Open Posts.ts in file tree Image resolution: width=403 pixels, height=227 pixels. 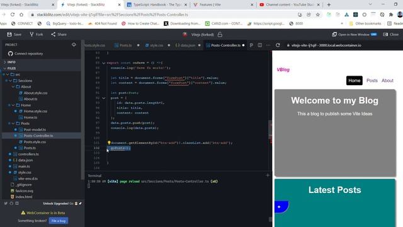pyautogui.click(x=30, y=148)
